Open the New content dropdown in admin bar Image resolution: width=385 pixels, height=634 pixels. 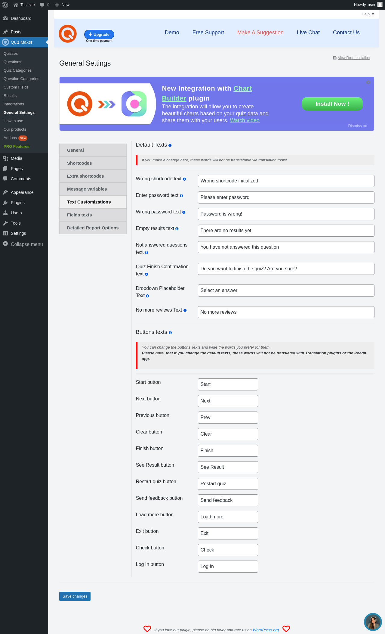coord(62,5)
